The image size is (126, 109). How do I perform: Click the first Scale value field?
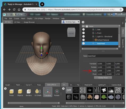click(101, 71)
